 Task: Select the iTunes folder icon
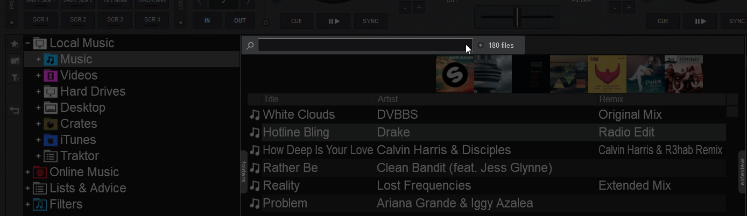51,140
